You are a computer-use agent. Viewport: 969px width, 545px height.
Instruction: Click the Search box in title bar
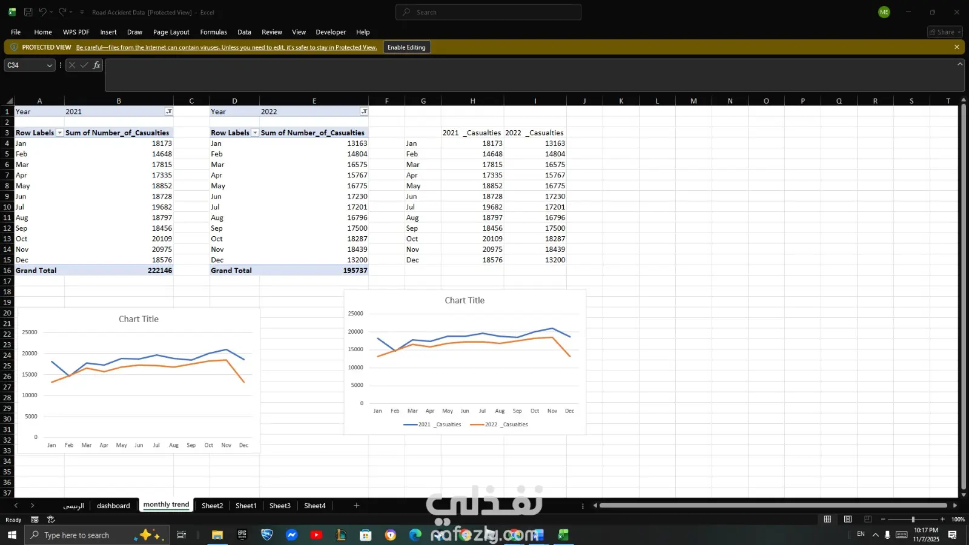pyautogui.click(x=488, y=12)
